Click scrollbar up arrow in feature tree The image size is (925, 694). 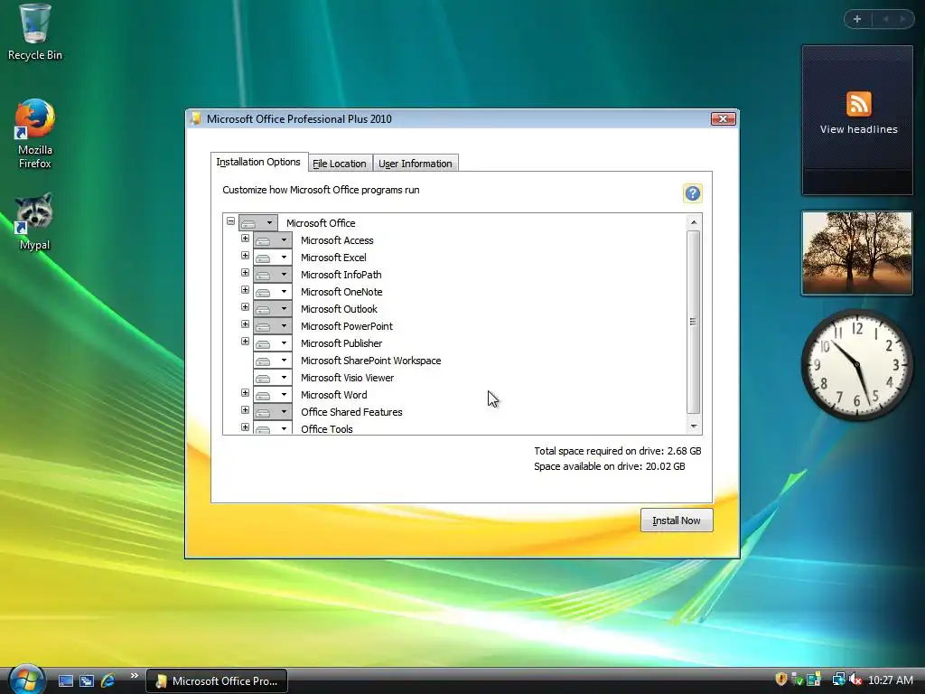pyautogui.click(x=694, y=222)
